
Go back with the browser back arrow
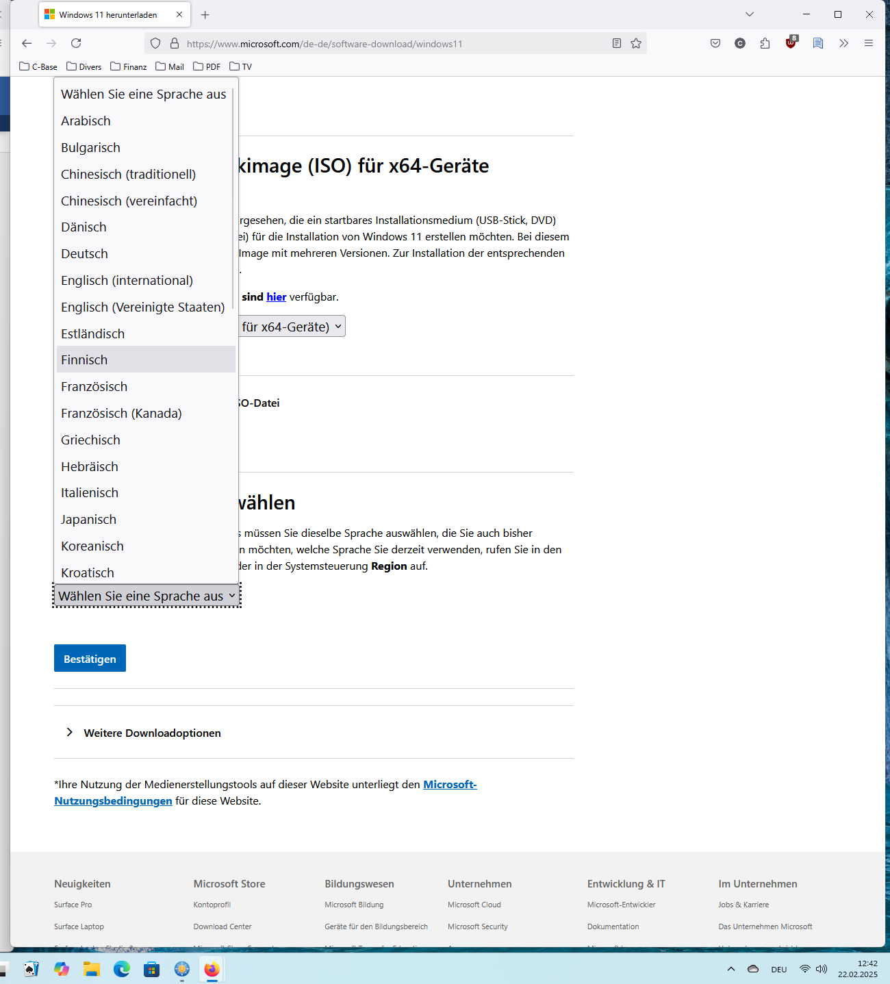tap(27, 43)
